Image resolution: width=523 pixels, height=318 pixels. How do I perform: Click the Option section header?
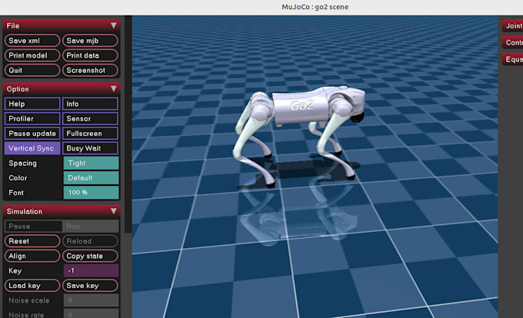pyautogui.click(x=62, y=89)
